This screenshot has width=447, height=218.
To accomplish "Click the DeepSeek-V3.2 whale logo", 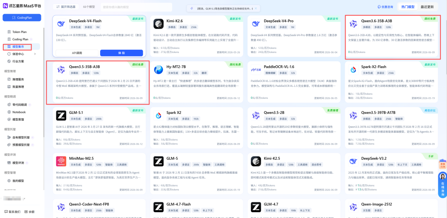I will (x=353, y=161).
